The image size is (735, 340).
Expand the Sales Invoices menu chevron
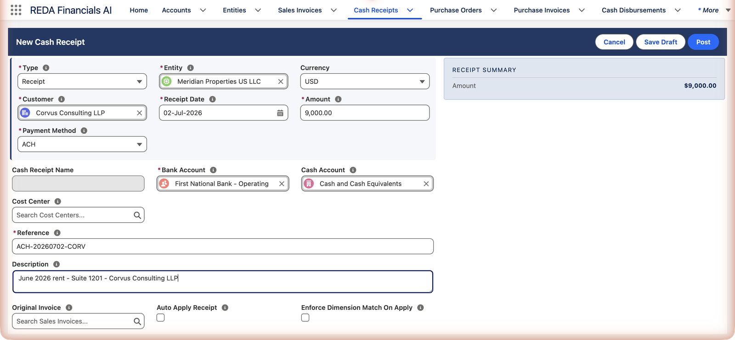pyautogui.click(x=334, y=10)
